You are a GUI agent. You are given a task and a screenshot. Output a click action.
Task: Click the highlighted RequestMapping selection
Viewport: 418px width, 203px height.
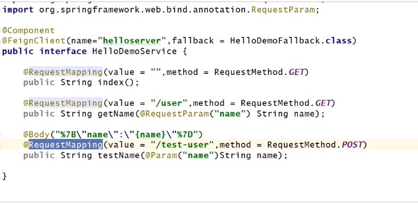tap(66, 145)
